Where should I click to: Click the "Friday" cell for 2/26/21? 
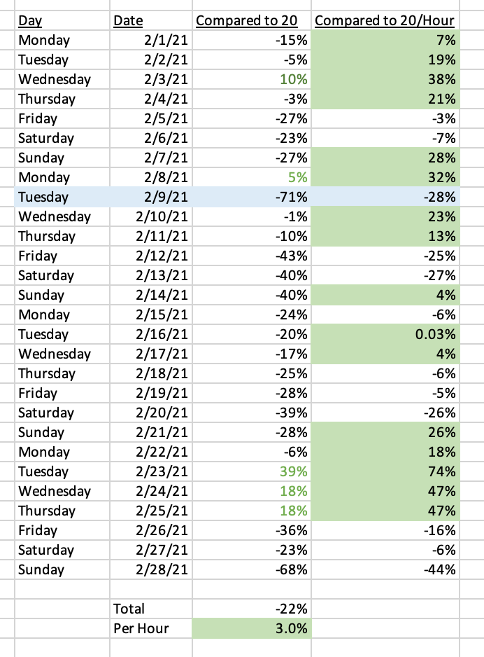62,530
